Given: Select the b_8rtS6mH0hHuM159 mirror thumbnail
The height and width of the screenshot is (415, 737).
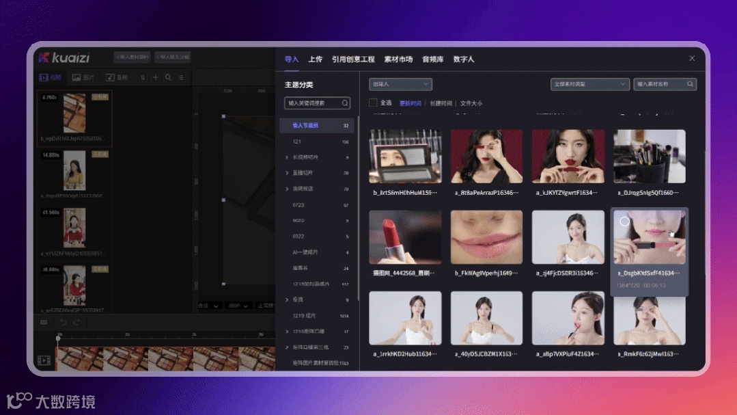Looking at the screenshot, I should coord(405,156).
